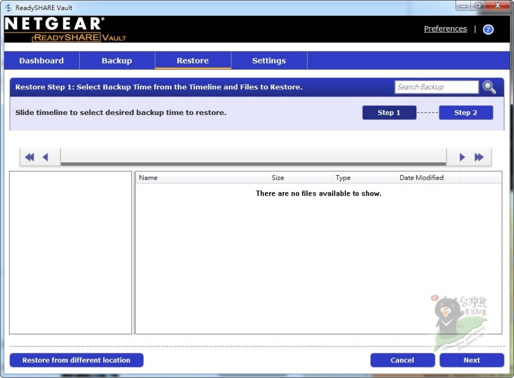Click the Step 2 button
Image resolution: width=514 pixels, height=378 pixels.
466,112
